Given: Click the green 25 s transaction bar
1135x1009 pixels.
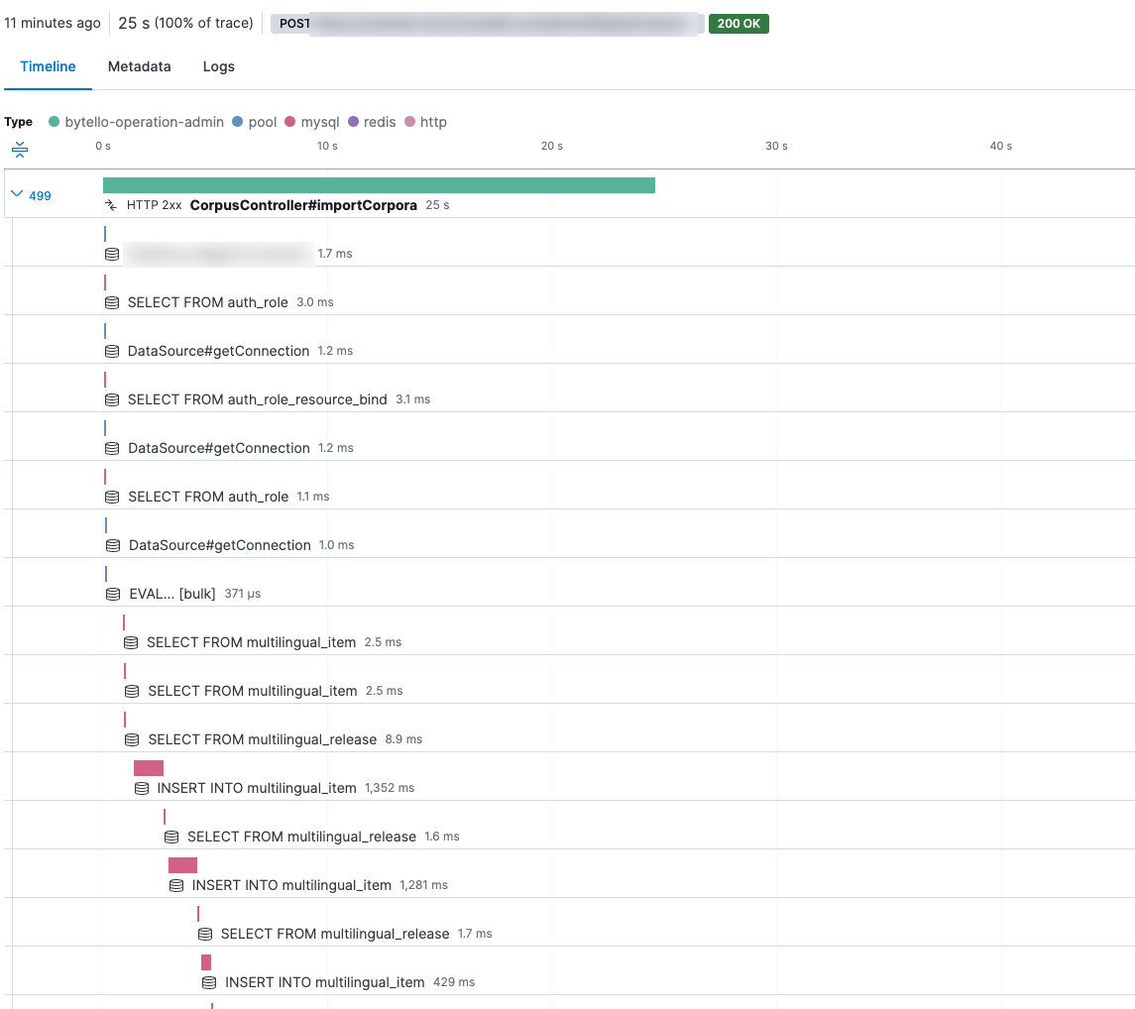Looking at the screenshot, I should tap(379, 185).
